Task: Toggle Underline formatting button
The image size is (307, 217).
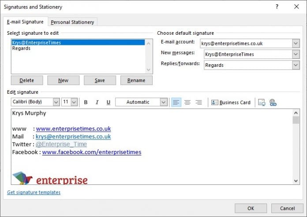Action: pyautogui.click(x=108, y=102)
